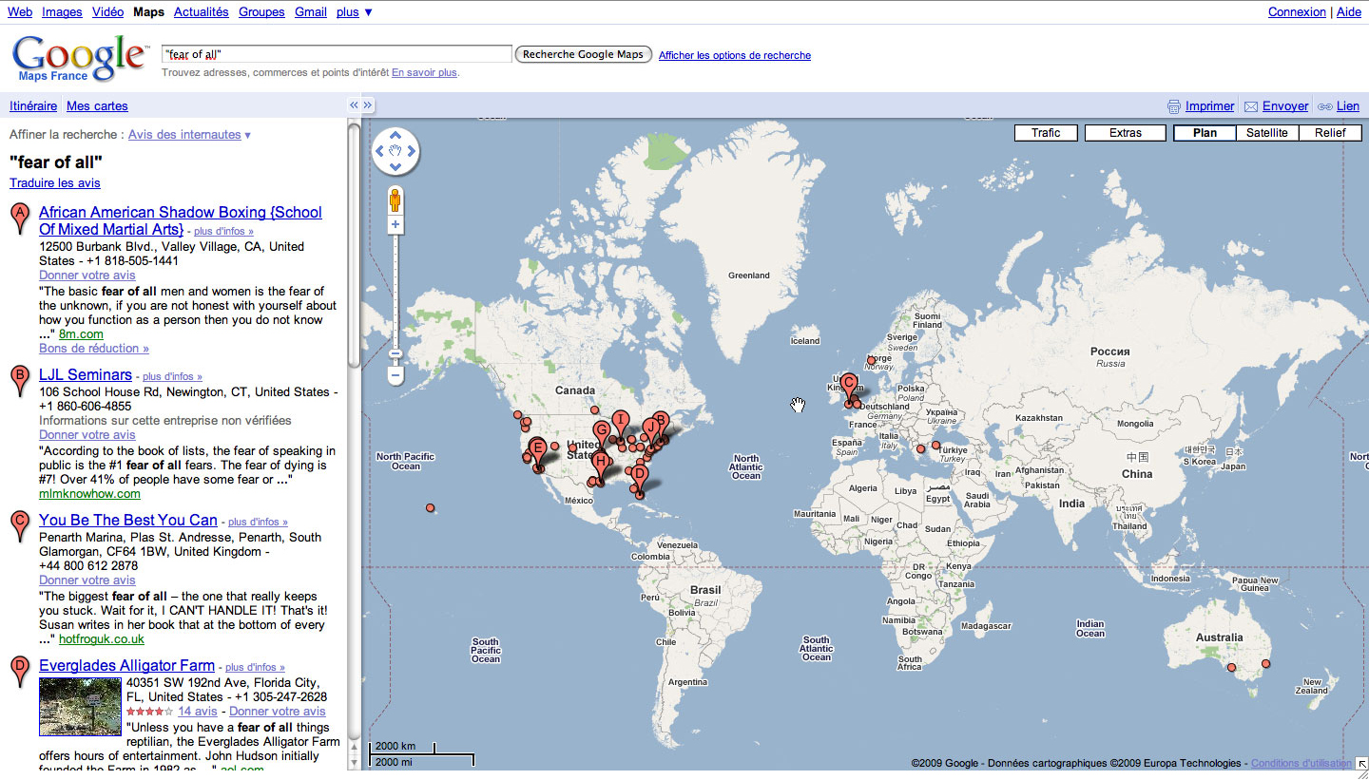Image resolution: width=1369 pixels, height=780 pixels.
Task: Pan the map left with the arrow
Action: coord(380,151)
